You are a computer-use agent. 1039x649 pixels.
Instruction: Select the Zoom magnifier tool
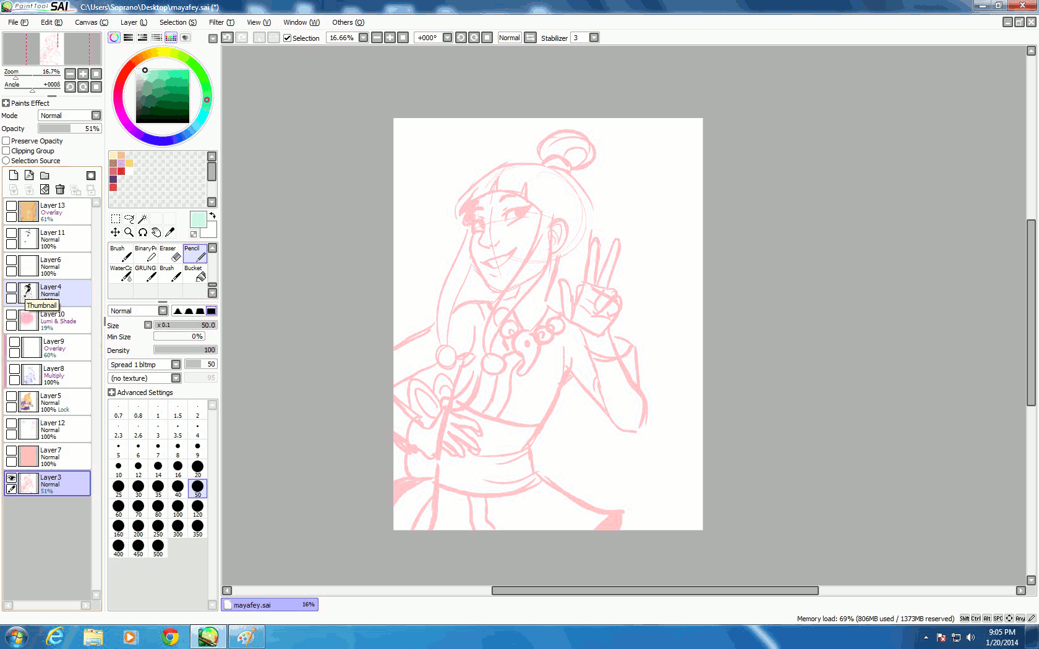tap(129, 232)
